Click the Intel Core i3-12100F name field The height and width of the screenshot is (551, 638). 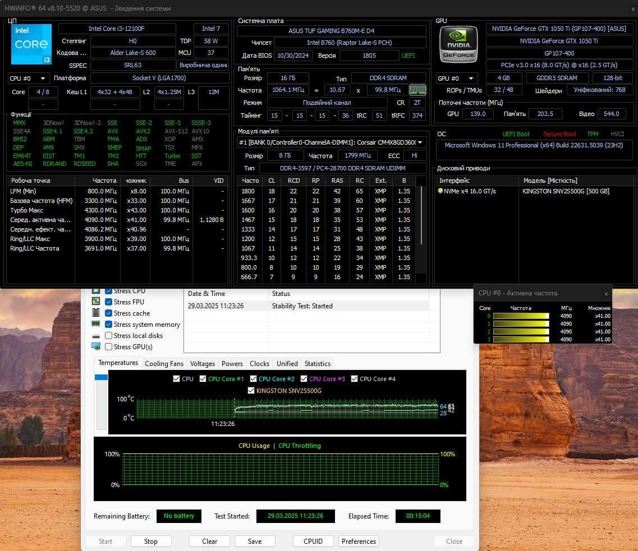117,29
